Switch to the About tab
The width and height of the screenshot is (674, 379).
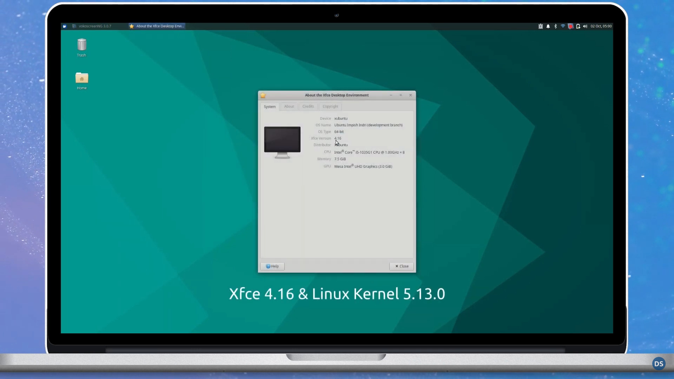click(289, 106)
